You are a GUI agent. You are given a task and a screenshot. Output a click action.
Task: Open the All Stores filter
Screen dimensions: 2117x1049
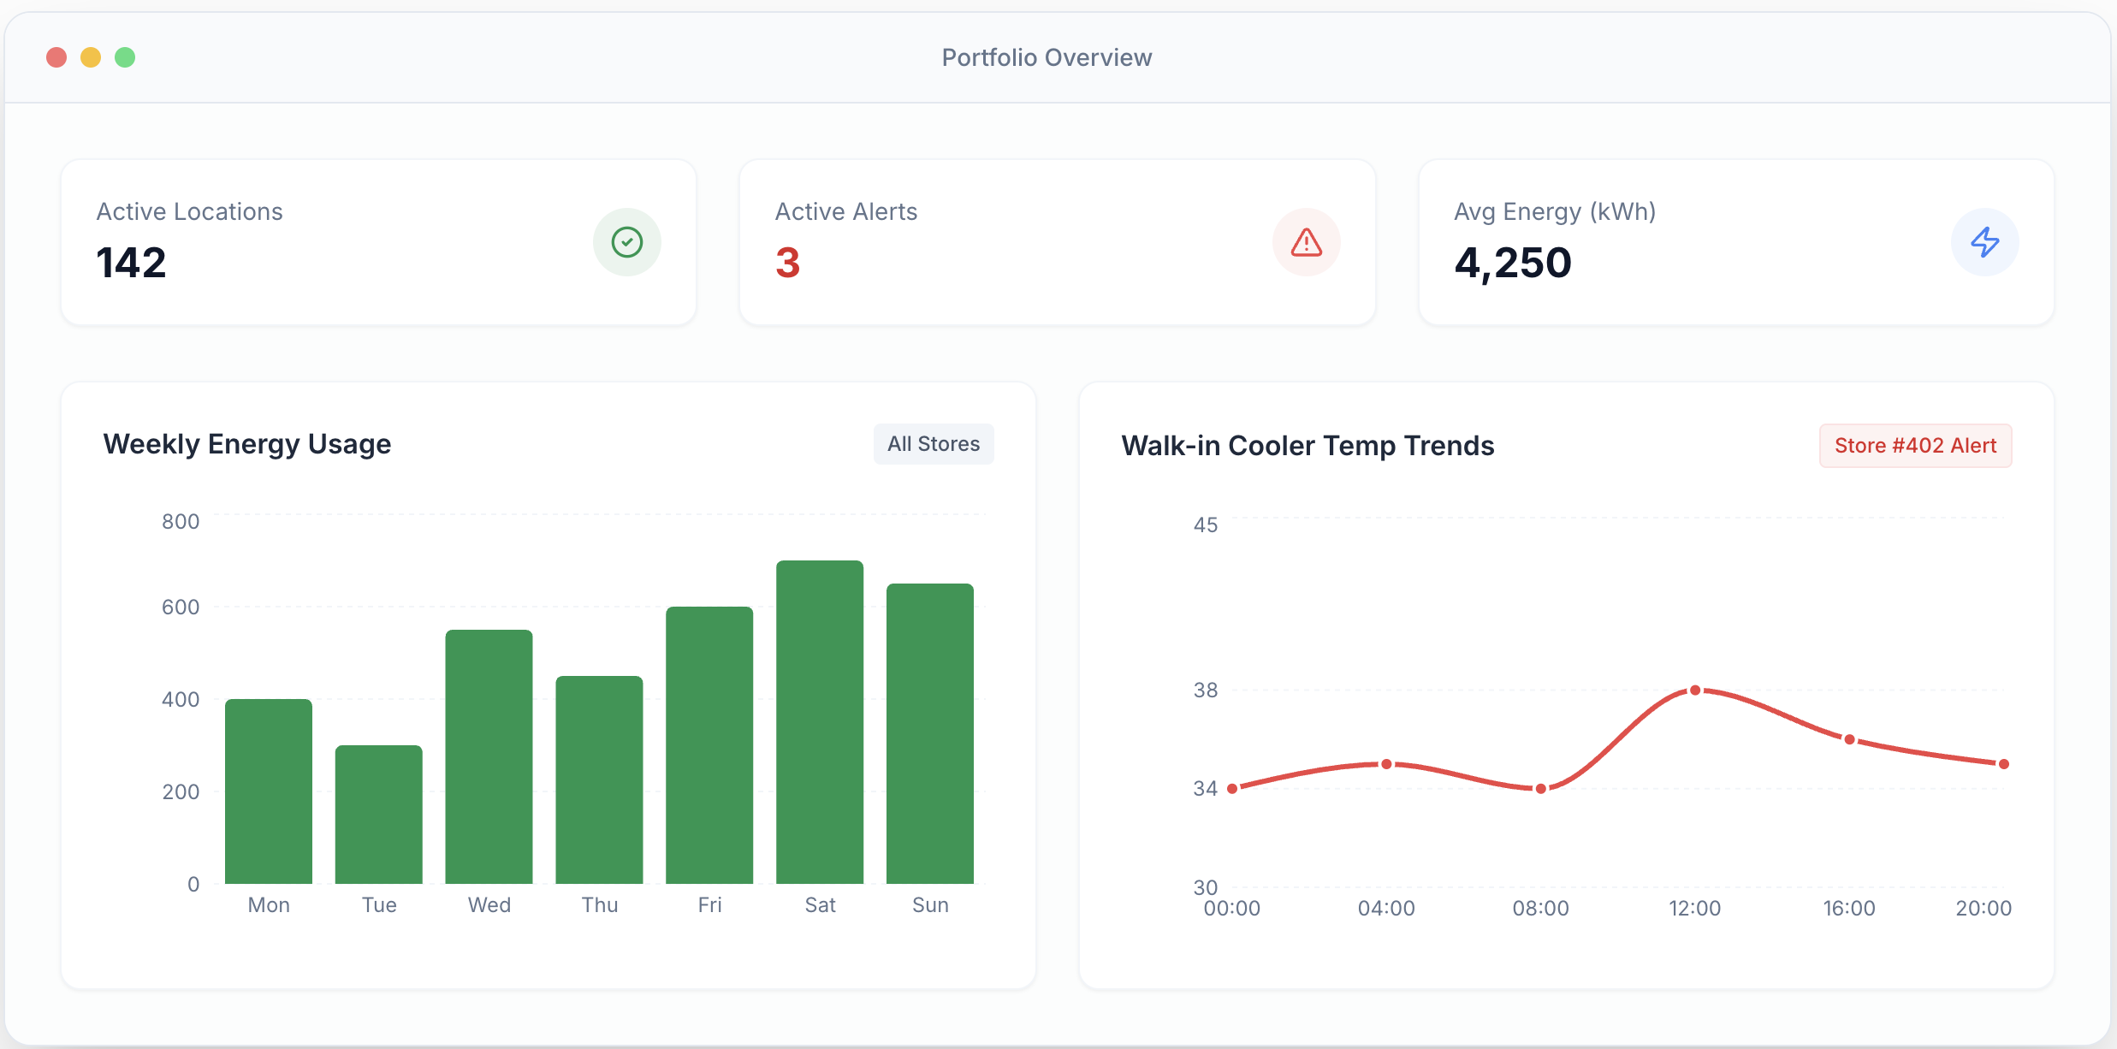pos(934,444)
